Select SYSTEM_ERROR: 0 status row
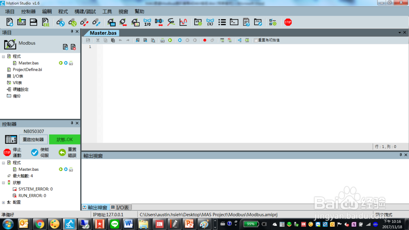This screenshot has height=230, width=409. tap(35, 189)
